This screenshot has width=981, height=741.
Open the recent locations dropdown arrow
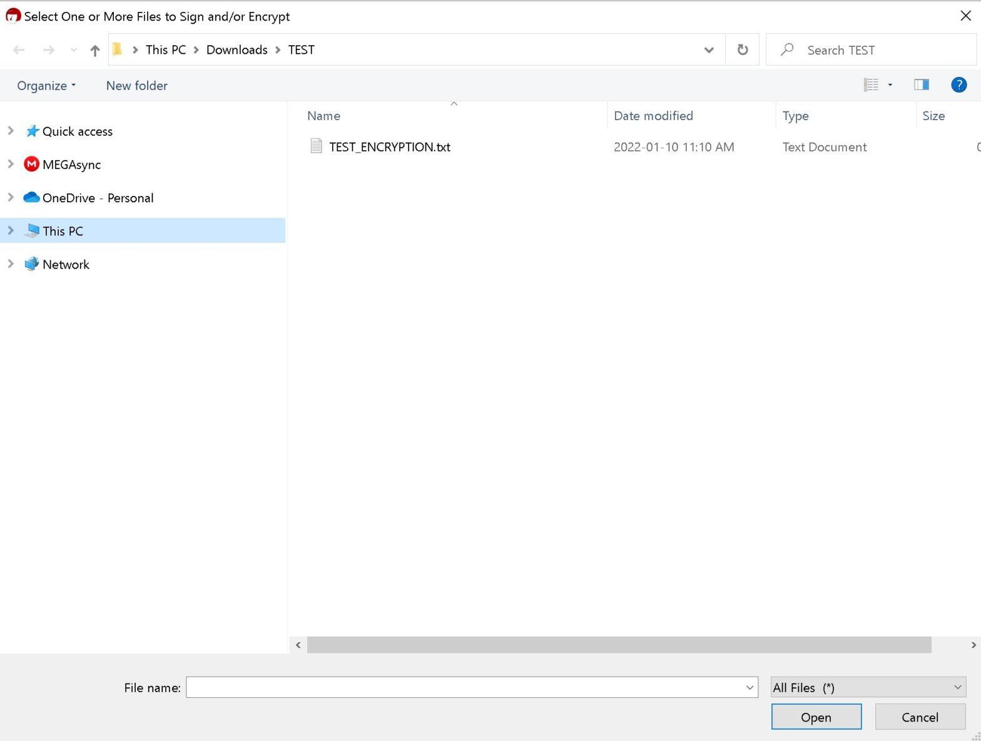click(x=73, y=50)
